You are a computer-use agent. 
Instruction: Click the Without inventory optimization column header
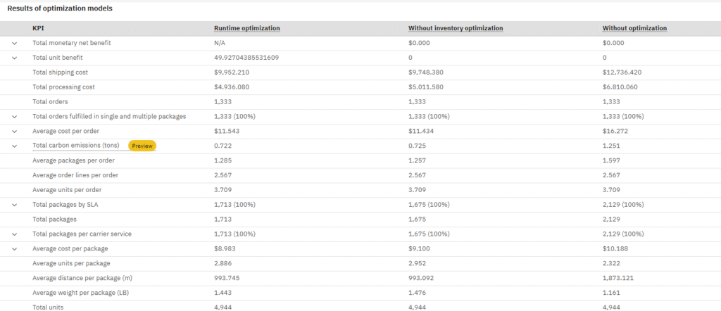[456, 28]
